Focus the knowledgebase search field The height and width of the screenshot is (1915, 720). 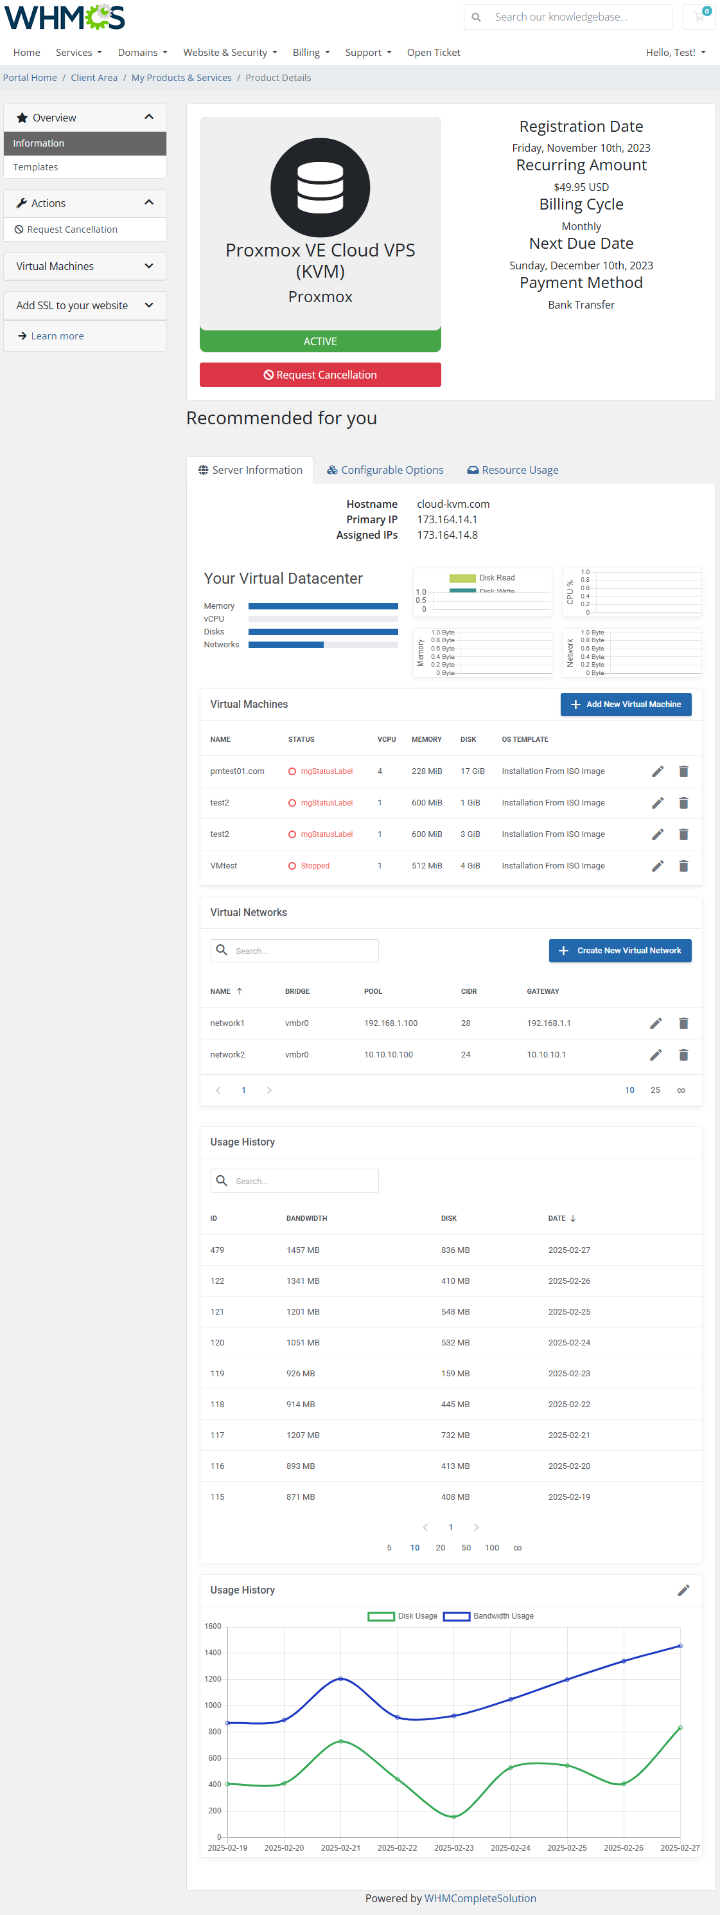(579, 17)
